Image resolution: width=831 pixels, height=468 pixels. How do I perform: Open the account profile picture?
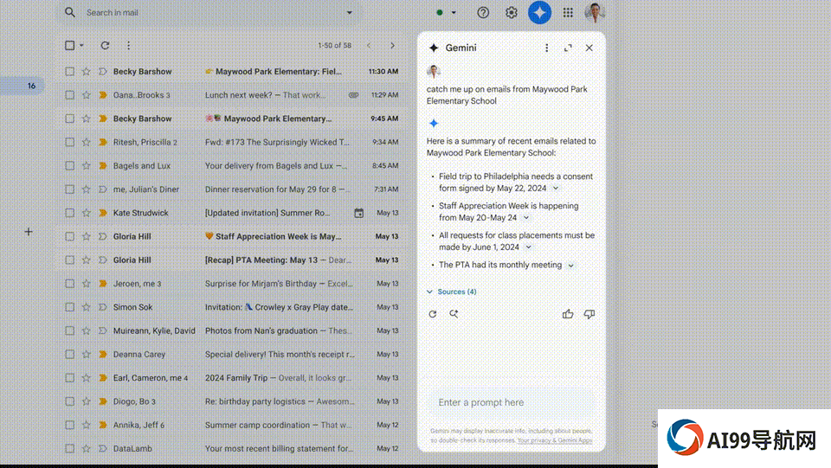(595, 12)
